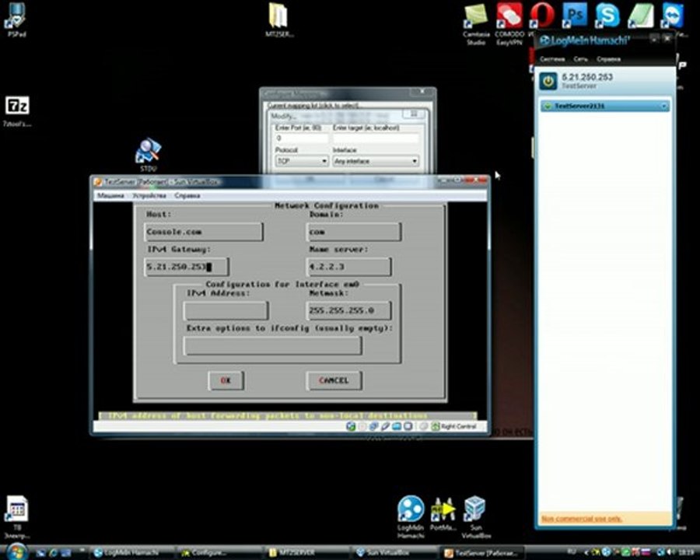Open the Camtasia Studio desktop shortcut
This screenshot has height=560, width=700.
click(x=476, y=24)
